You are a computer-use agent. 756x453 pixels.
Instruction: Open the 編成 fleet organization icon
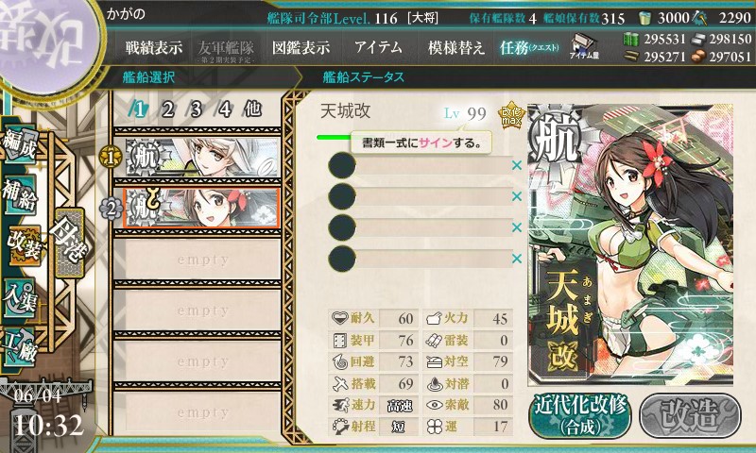pyautogui.click(x=20, y=145)
